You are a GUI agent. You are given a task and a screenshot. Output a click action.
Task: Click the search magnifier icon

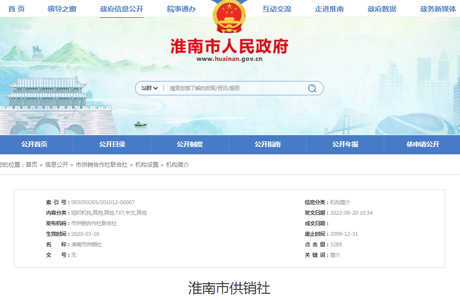pyautogui.click(x=312, y=88)
